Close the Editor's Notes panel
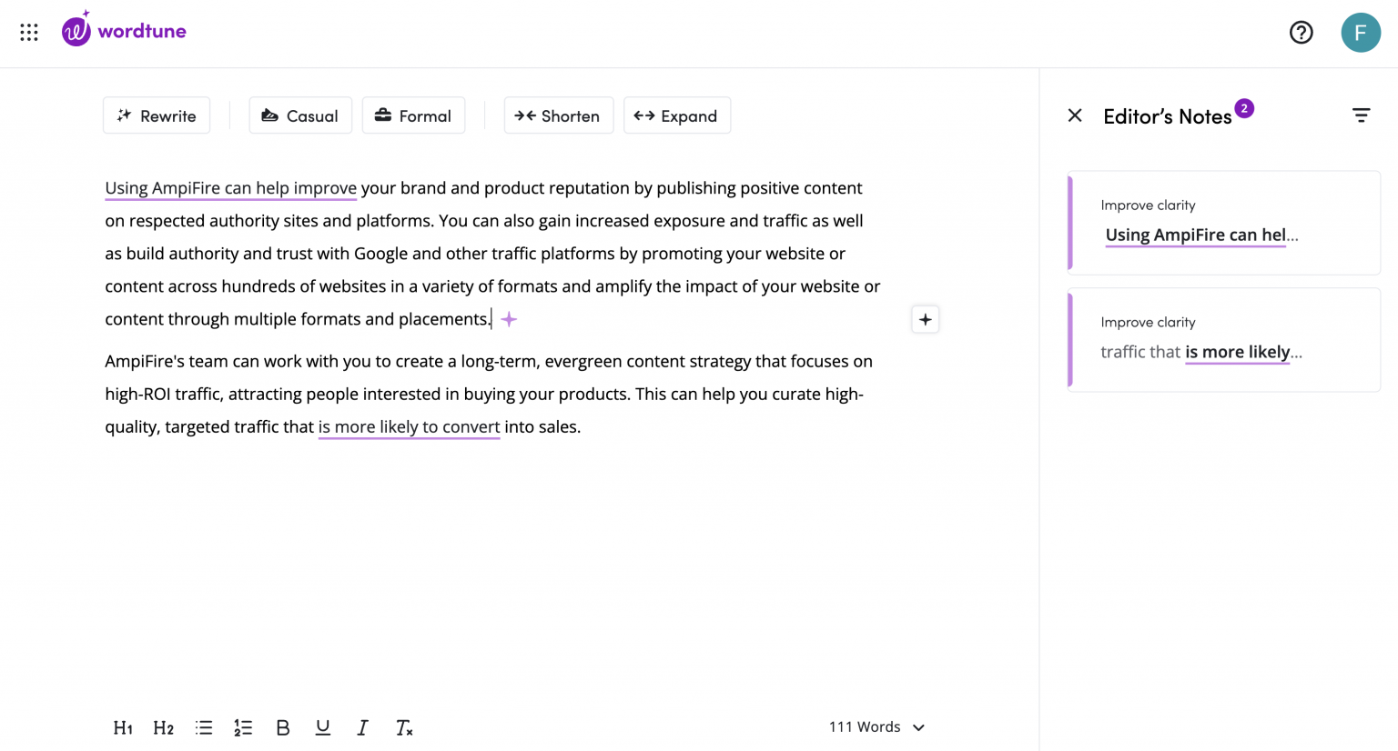Screen dimensions: 1398x751 click(1075, 115)
